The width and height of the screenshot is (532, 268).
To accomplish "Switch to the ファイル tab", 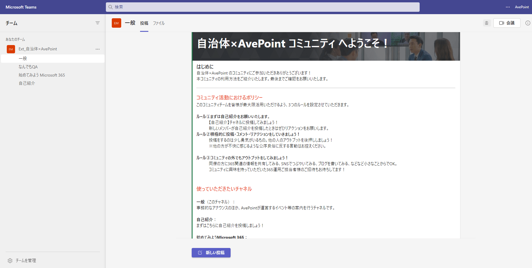I will click(x=159, y=23).
